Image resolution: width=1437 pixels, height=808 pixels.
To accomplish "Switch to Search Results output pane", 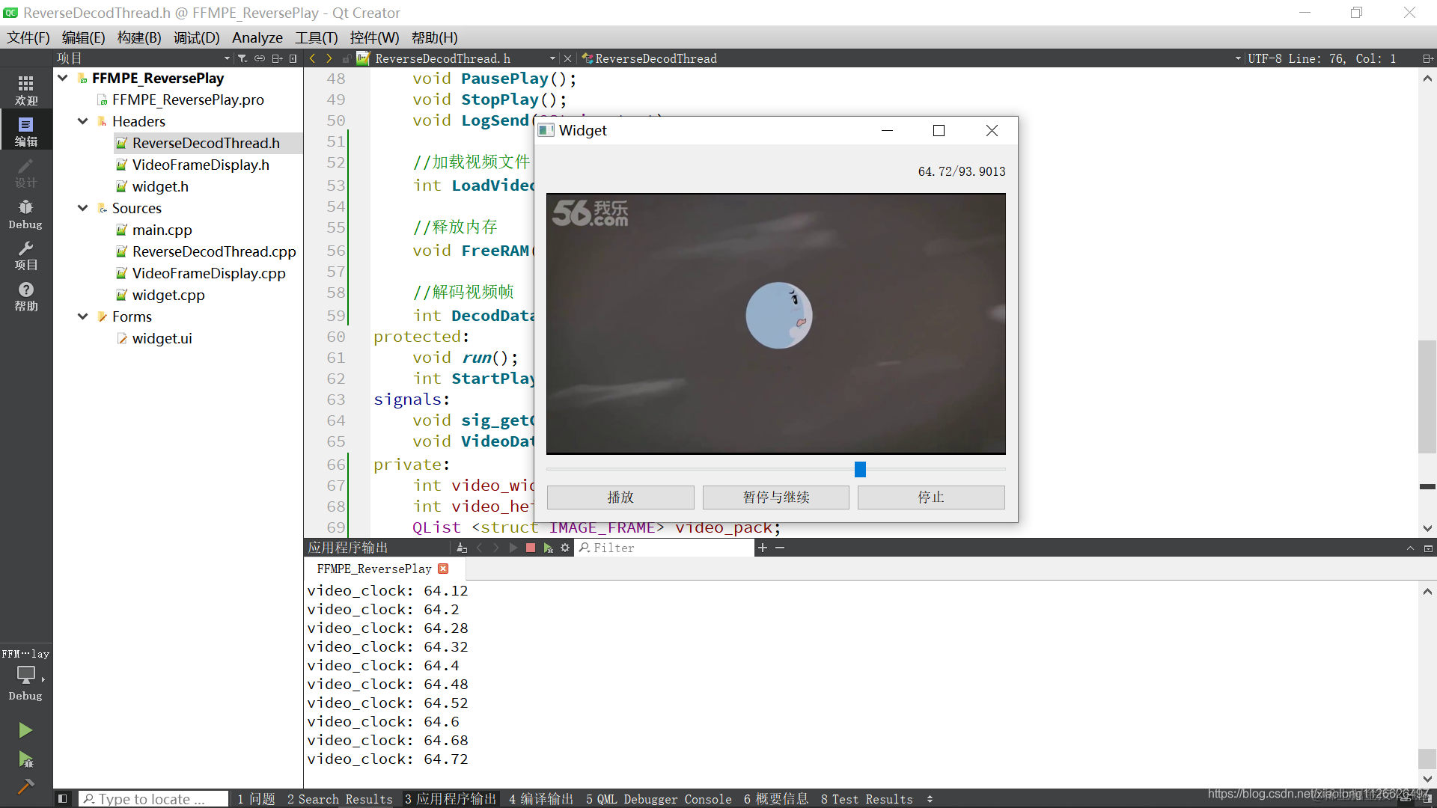I will point(339,799).
